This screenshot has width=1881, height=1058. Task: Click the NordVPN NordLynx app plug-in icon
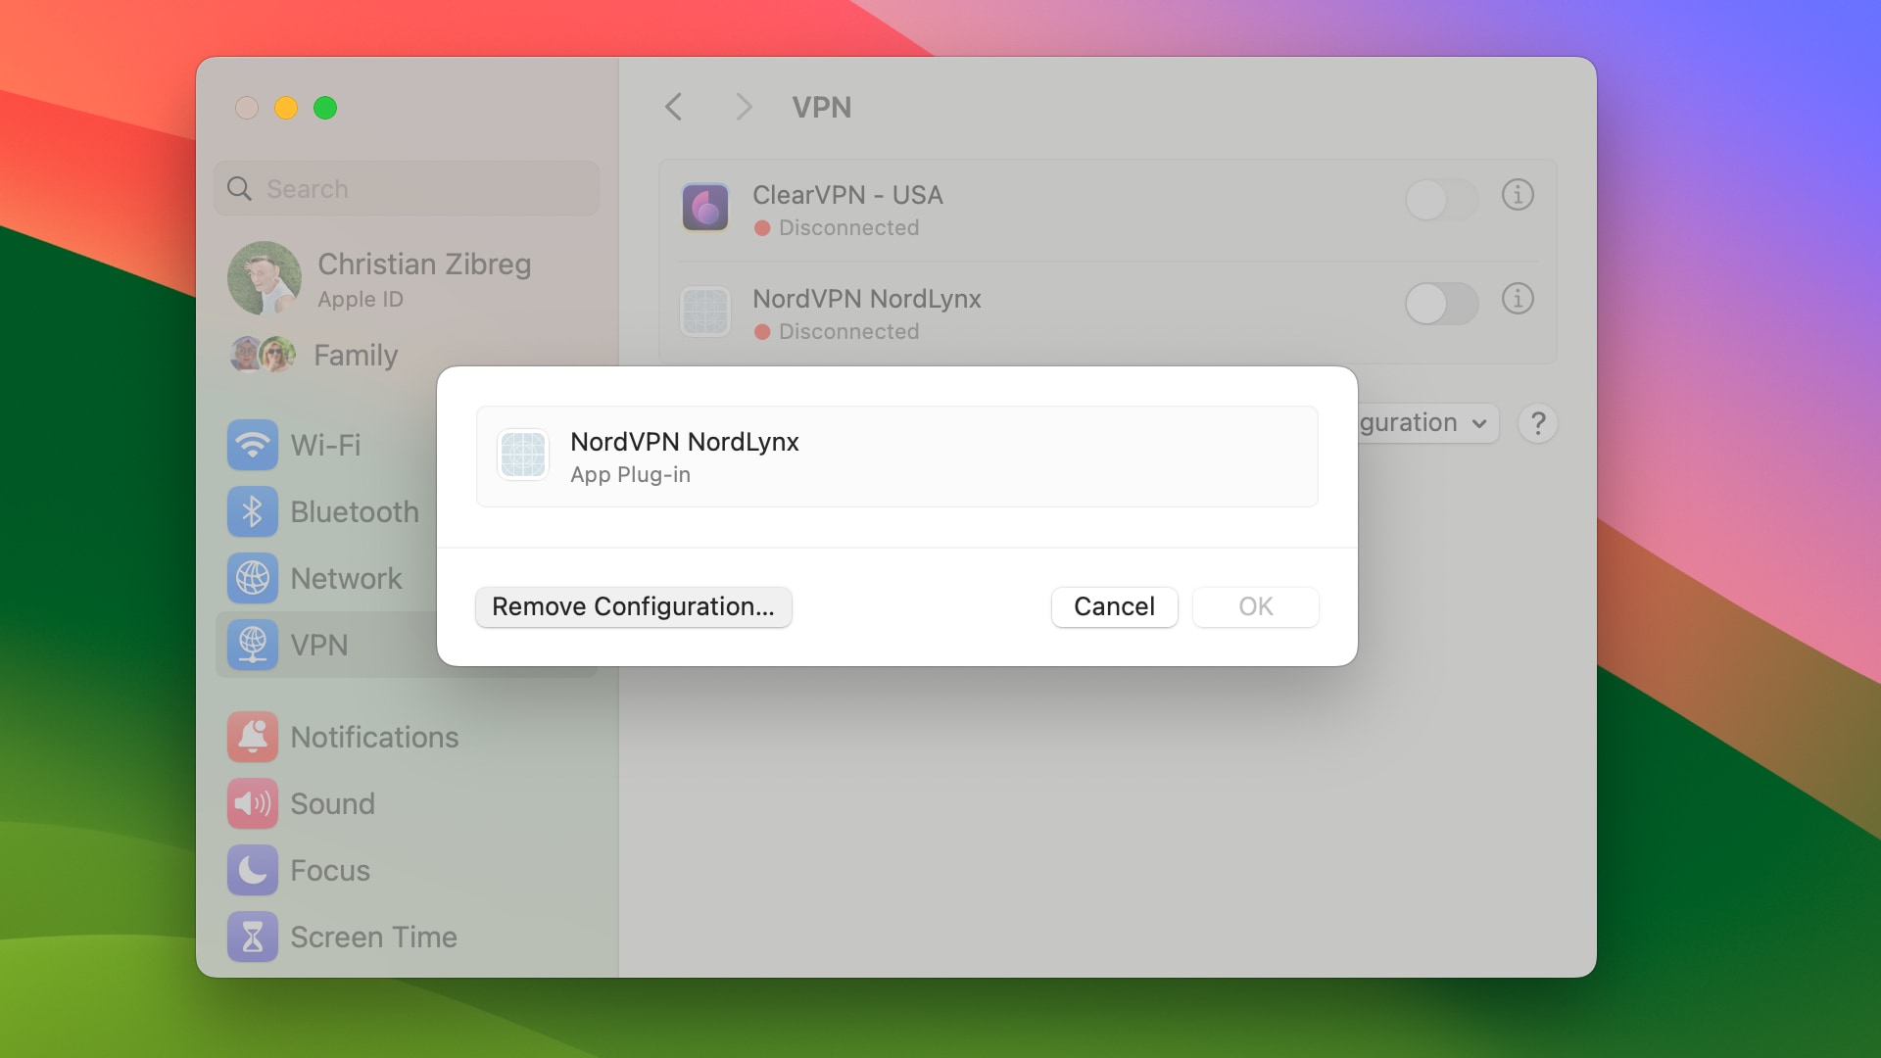click(523, 454)
